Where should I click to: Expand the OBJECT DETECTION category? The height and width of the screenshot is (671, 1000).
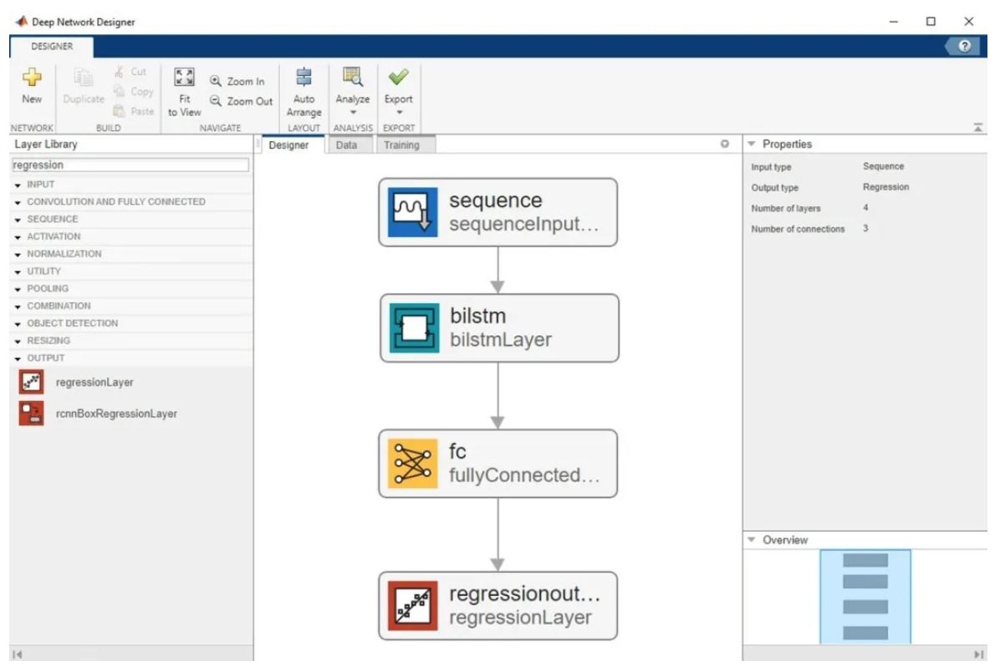point(18,323)
